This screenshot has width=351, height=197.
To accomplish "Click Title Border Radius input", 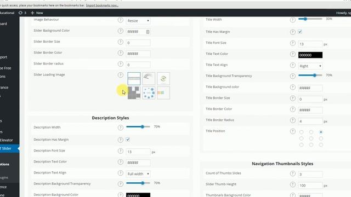I will pyautogui.click(x=310, y=121).
